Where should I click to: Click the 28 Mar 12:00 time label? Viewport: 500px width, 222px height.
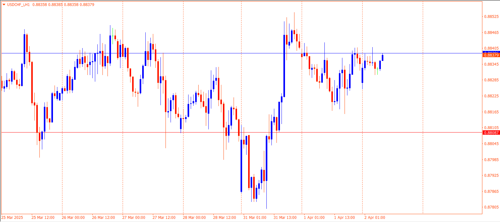pos(224,218)
